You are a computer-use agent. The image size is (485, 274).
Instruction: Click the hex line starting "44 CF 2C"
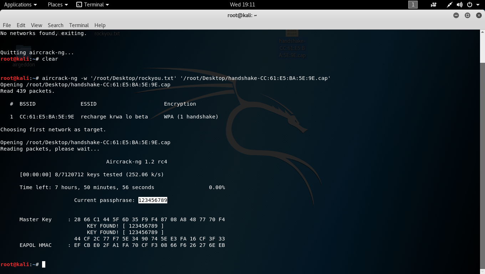(149, 239)
